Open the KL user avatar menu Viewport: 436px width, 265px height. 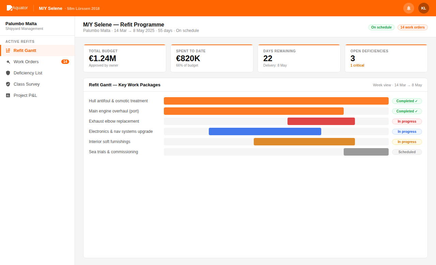pyautogui.click(x=424, y=8)
